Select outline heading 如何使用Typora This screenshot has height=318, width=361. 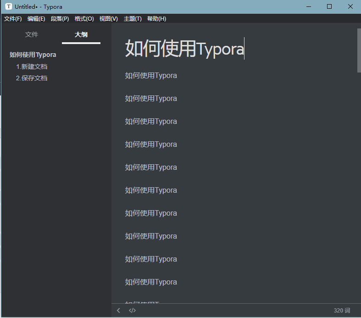(33, 55)
